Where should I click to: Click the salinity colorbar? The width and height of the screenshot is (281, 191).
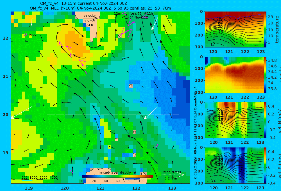coord(265,75)
